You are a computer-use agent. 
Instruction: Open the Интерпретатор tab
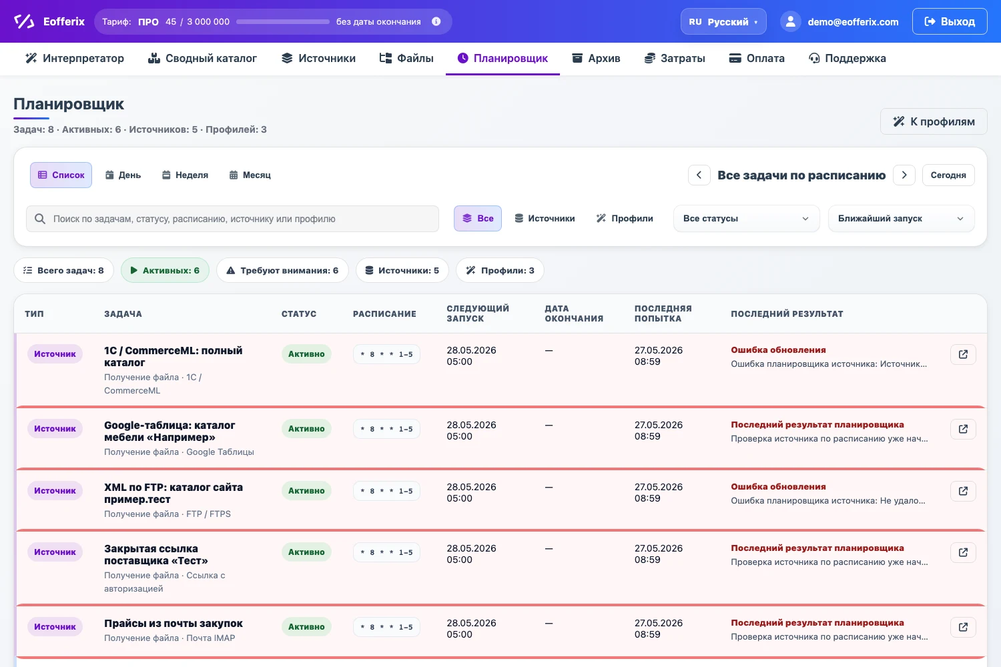click(75, 59)
